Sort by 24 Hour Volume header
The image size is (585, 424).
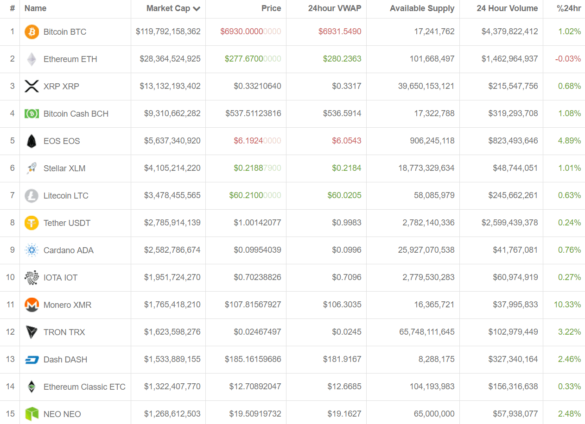point(507,8)
